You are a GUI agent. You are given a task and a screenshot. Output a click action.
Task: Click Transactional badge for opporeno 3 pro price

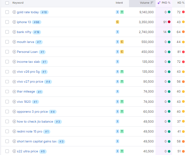click(x=122, y=111)
